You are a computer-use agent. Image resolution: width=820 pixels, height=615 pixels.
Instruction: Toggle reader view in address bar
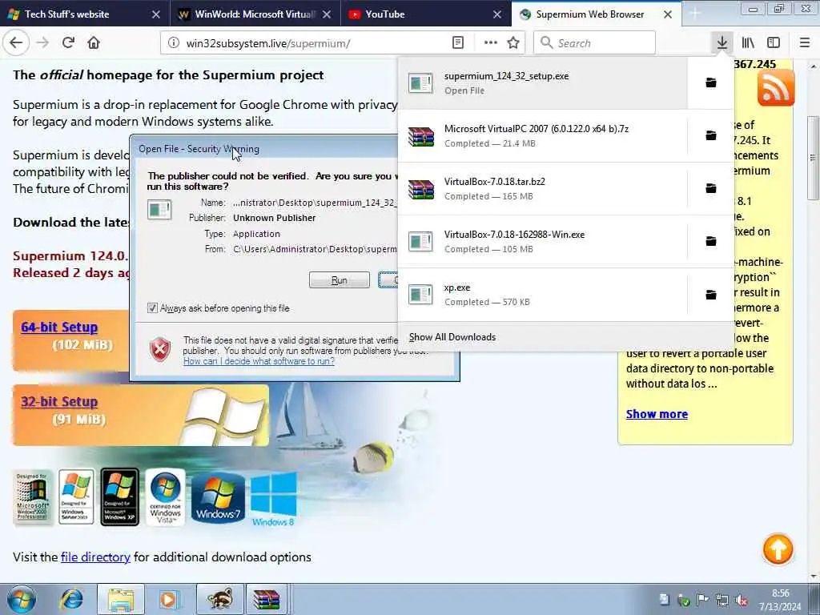(457, 43)
